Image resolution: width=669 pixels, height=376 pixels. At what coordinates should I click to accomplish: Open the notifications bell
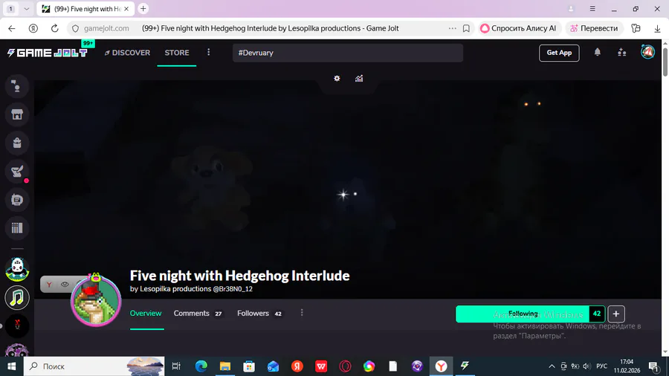(598, 52)
